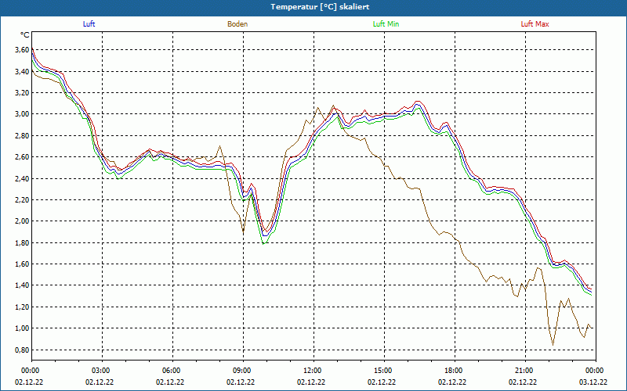Viewport: 627px width, 391px height.
Task: Click the blue Luft legend label
Action: click(x=89, y=24)
